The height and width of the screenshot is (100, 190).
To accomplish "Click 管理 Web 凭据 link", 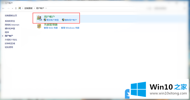I will click(51, 28).
